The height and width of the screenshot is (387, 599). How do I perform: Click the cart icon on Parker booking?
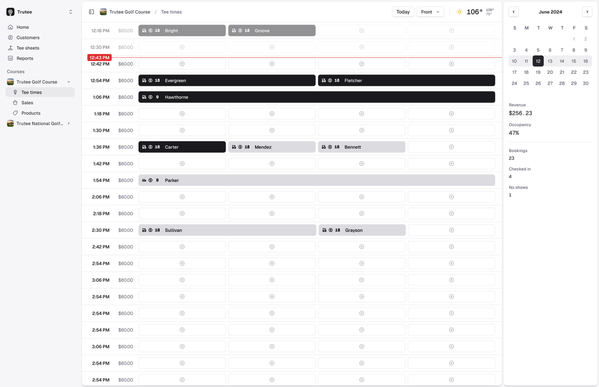(x=144, y=181)
